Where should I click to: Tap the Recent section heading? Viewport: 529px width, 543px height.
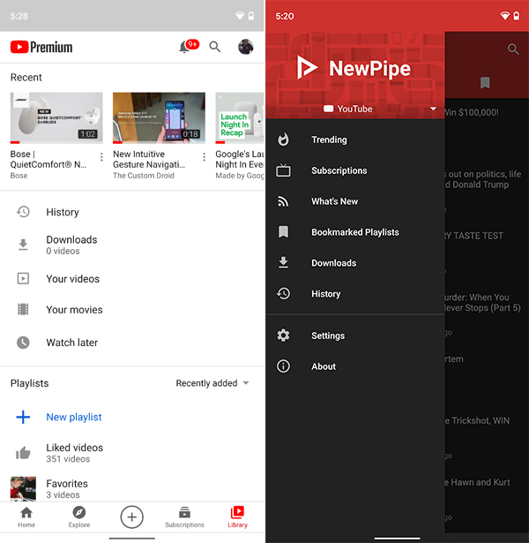[x=26, y=77]
